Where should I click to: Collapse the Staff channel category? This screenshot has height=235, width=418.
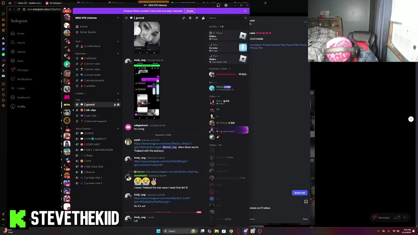pos(79,41)
